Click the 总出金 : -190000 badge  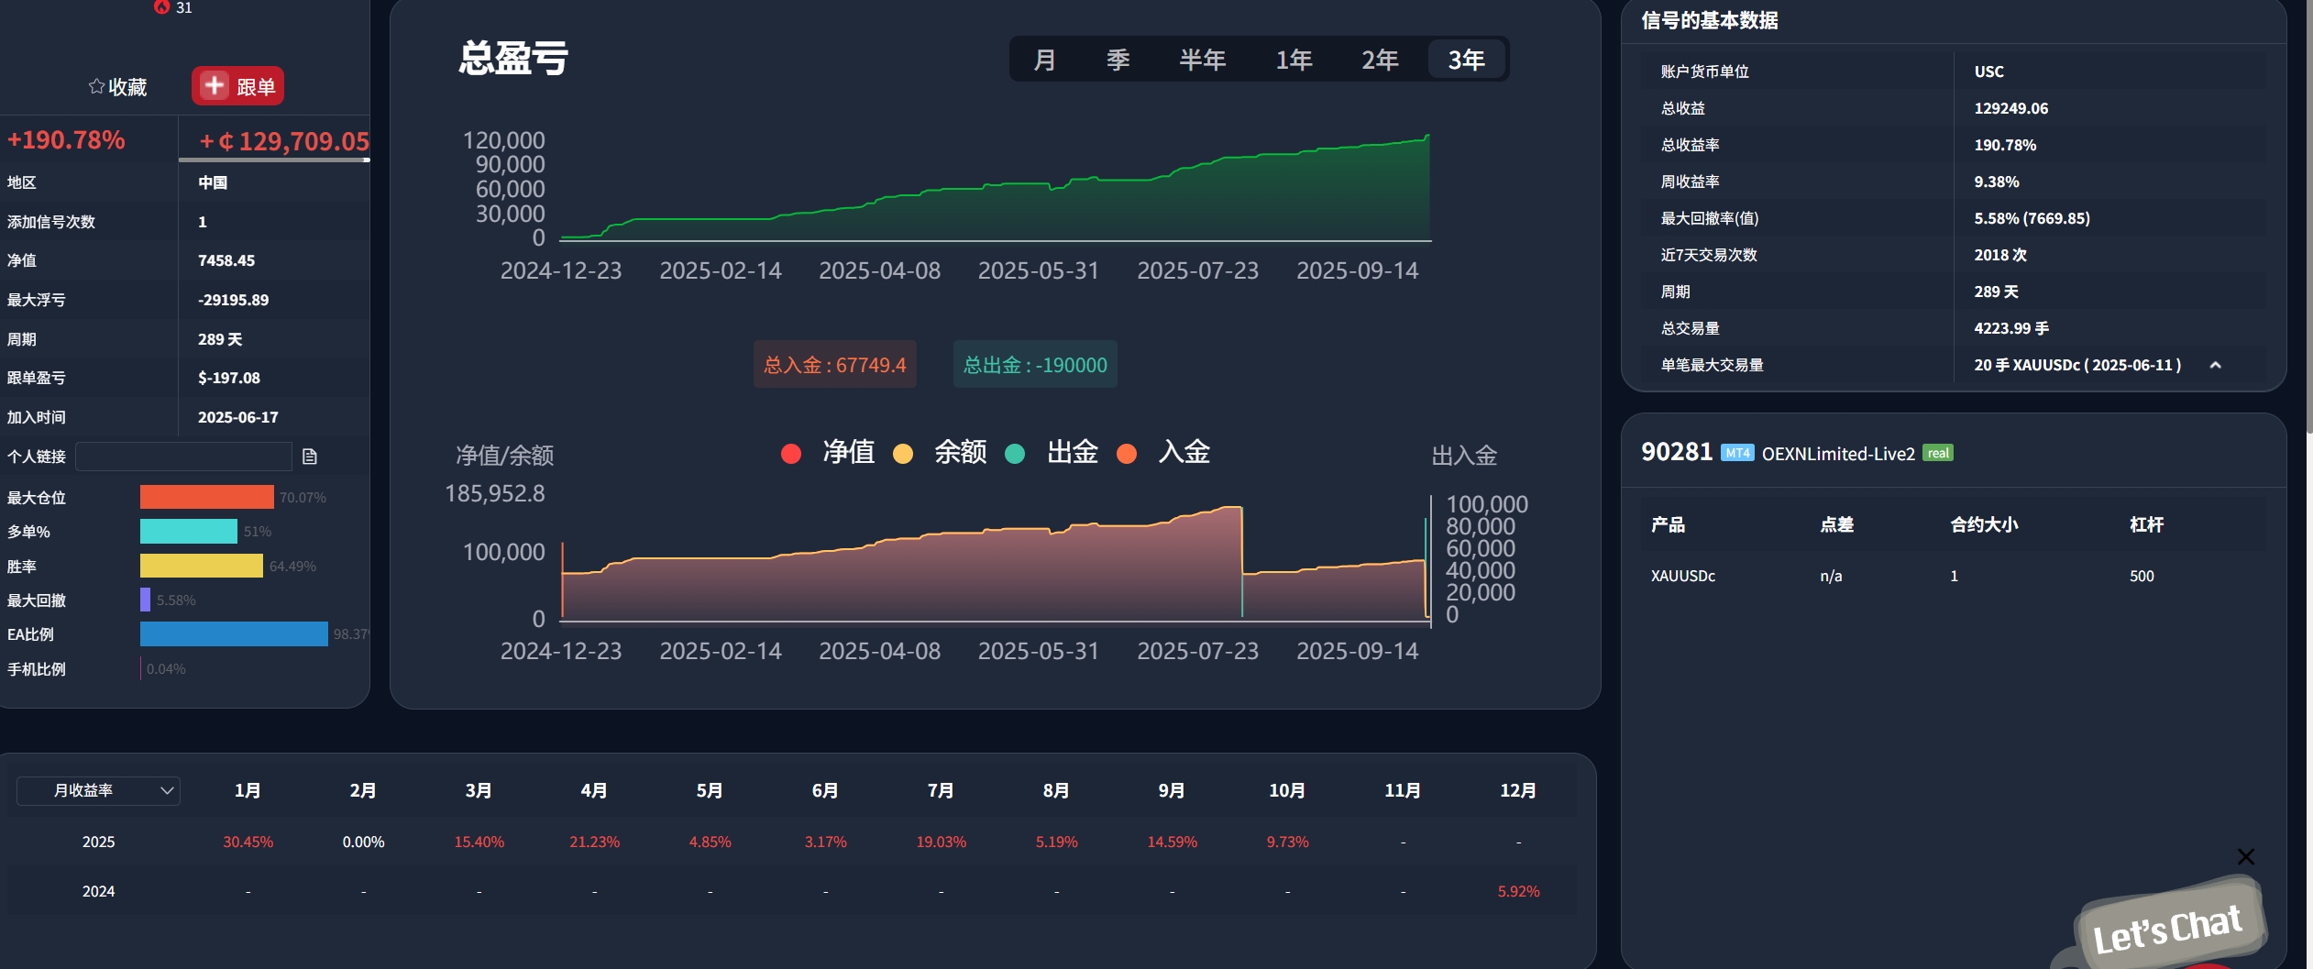point(1035,365)
